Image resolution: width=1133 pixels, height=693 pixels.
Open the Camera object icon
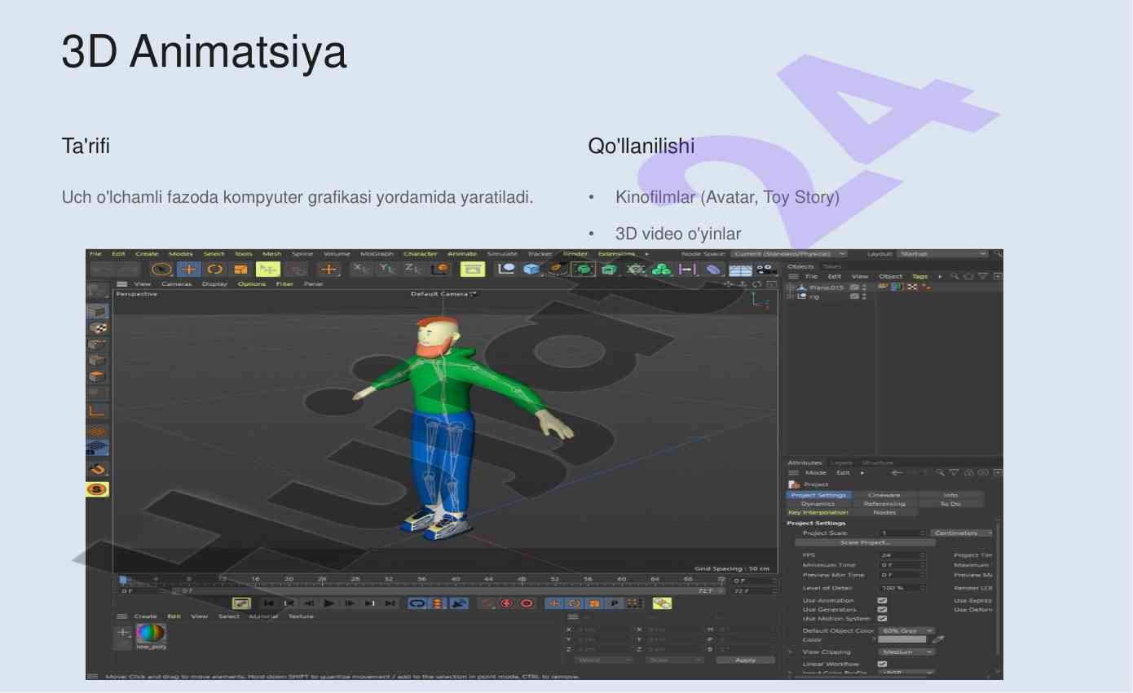(766, 269)
